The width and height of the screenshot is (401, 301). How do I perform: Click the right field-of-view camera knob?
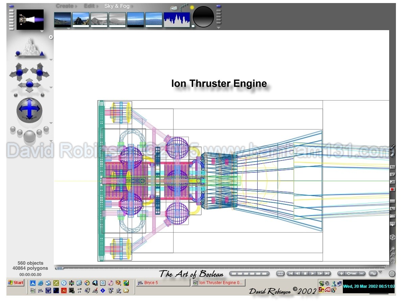pos(43,95)
